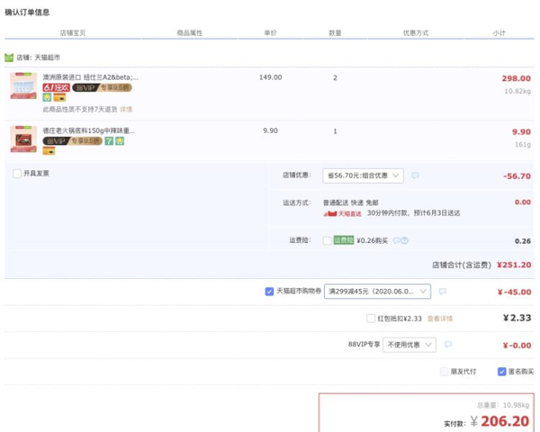
Task: Click the 总重量: 10.98kg text
Action: (x=503, y=405)
